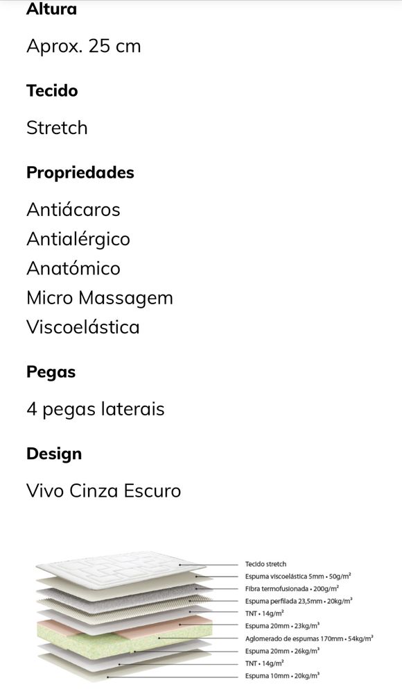Click the Espuma viscoelástica 5mm label

pyautogui.click(x=298, y=577)
